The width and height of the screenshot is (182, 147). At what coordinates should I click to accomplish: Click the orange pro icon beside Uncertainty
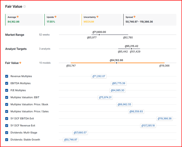click(x=98, y=17)
